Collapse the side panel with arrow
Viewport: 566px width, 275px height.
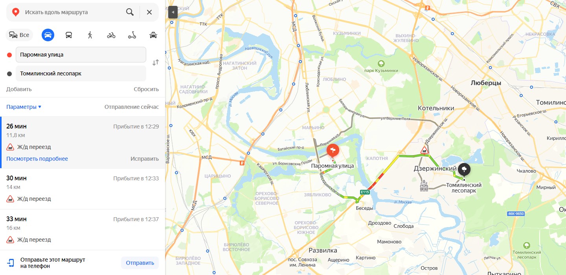point(173,12)
